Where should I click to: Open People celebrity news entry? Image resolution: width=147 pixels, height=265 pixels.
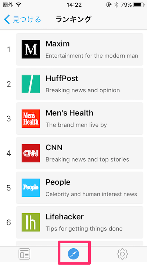80,188
